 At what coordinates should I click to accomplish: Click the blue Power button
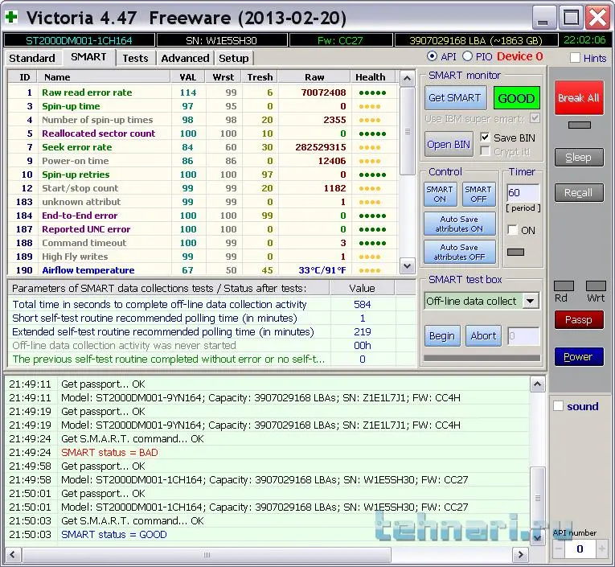579,356
